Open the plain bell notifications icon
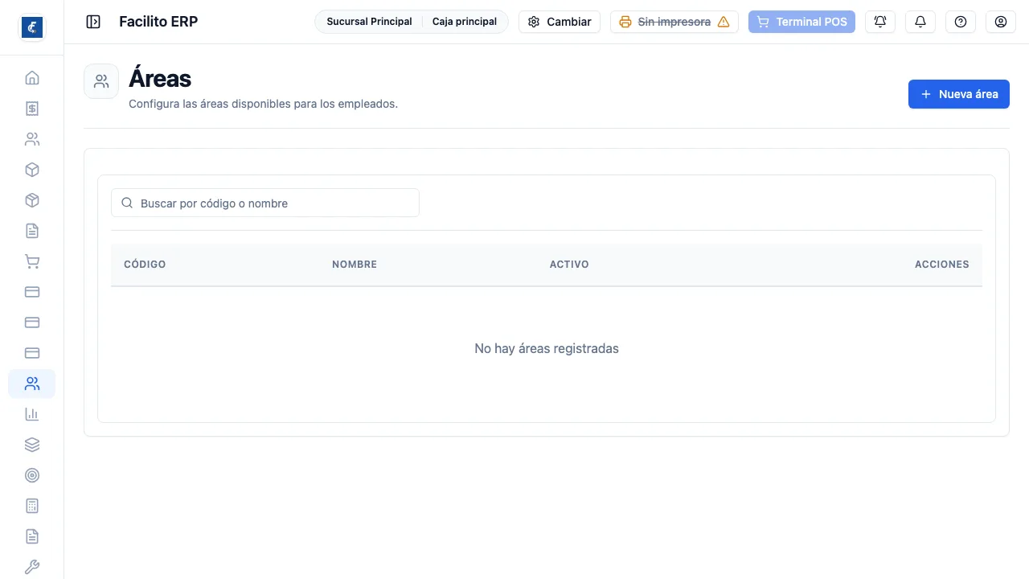 920,22
